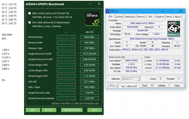The width and height of the screenshot is (189, 119).
Task: Open the Socket #1 selection combo box
Action: (131, 79)
